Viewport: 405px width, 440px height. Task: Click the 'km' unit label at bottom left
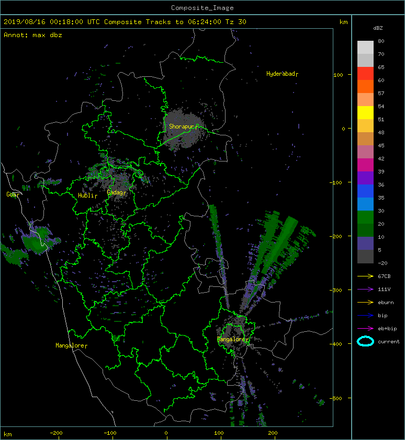coord(8,434)
